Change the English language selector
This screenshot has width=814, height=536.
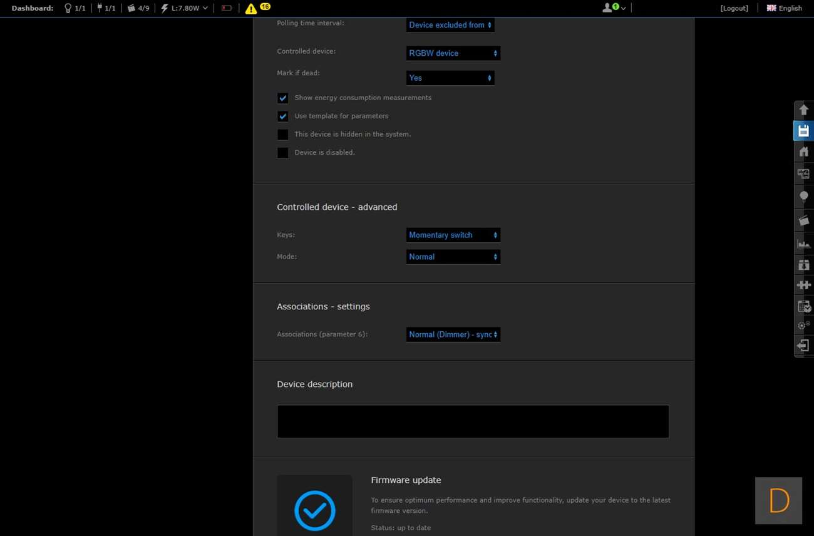pyautogui.click(x=784, y=8)
